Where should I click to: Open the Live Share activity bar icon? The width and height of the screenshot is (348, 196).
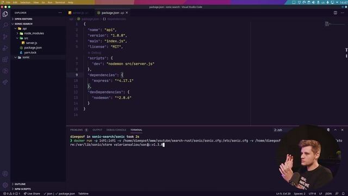pyautogui.click(x=5, y=82)
